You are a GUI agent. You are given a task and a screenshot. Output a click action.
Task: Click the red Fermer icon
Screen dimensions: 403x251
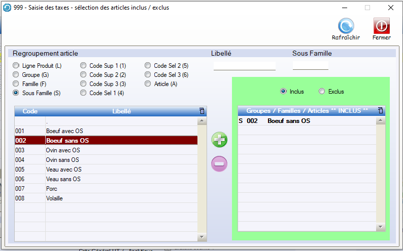click(x=381, y=26)
